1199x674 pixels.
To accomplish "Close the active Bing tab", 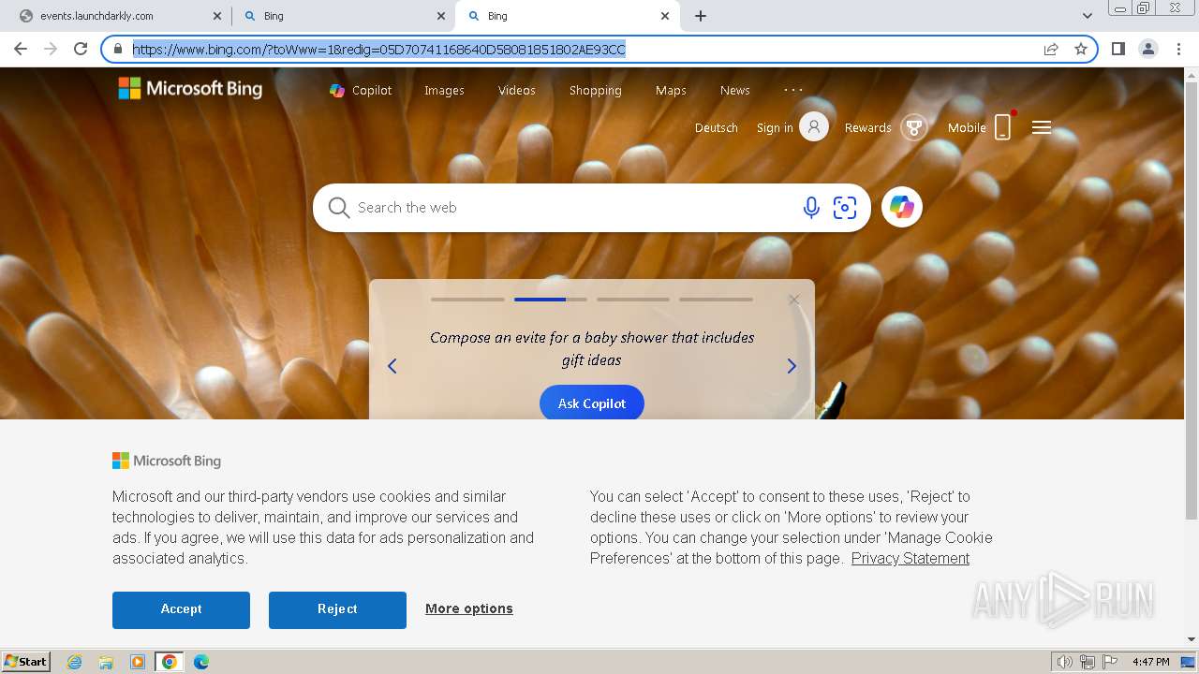I will pos(665,16).
